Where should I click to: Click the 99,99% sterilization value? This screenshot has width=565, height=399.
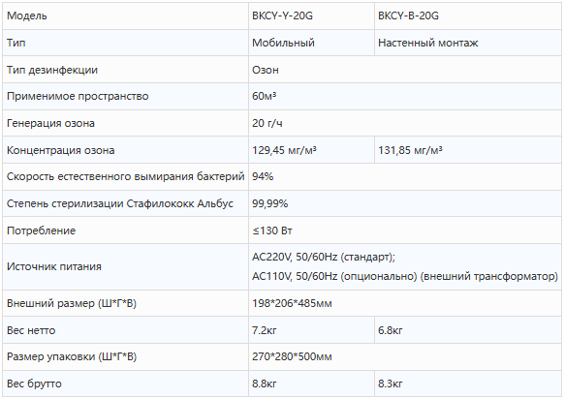[x=269, y=203]
